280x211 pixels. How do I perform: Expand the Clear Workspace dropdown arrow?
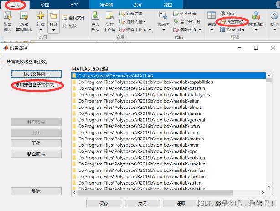point(150,30)
